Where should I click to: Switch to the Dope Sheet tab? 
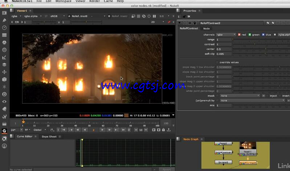pos(49,137)
